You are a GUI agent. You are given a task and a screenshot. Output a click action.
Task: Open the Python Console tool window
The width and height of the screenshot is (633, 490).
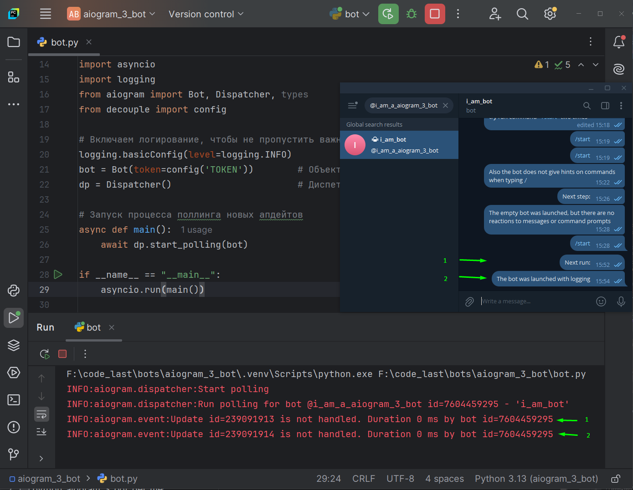(14, 291)
